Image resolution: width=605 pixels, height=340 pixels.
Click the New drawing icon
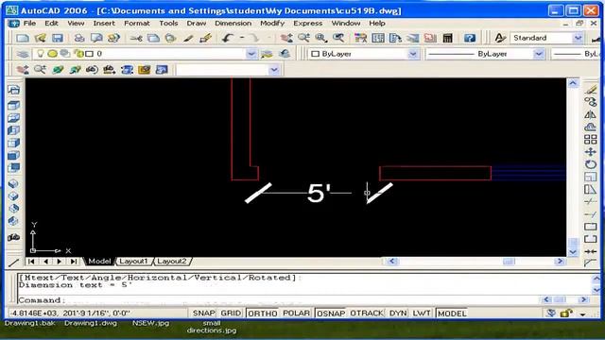pyautogui.click(x=23, y=38)
